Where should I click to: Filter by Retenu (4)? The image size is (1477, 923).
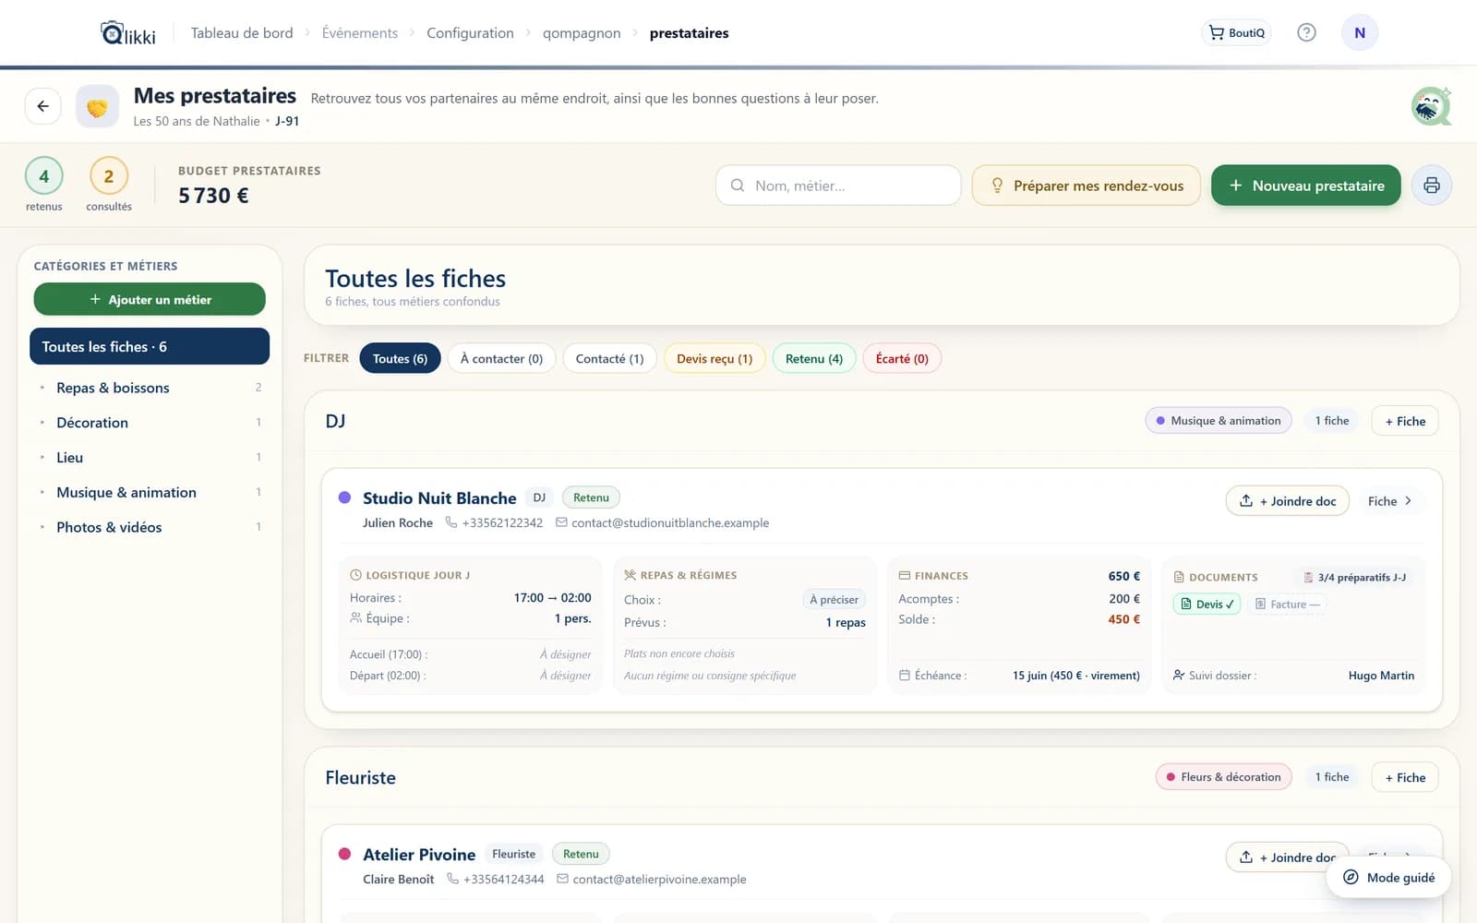(814, 358)
